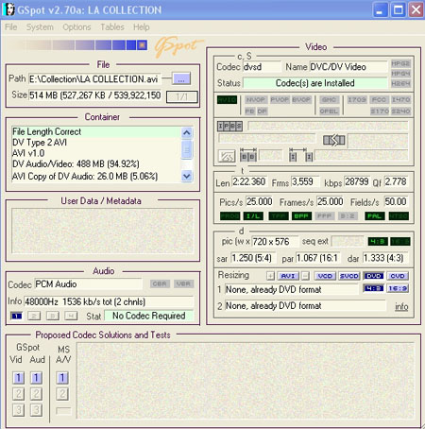The height and width of the screenshot is (429, 425).
Task: Open the Tables menu
Action: (112, 27)
